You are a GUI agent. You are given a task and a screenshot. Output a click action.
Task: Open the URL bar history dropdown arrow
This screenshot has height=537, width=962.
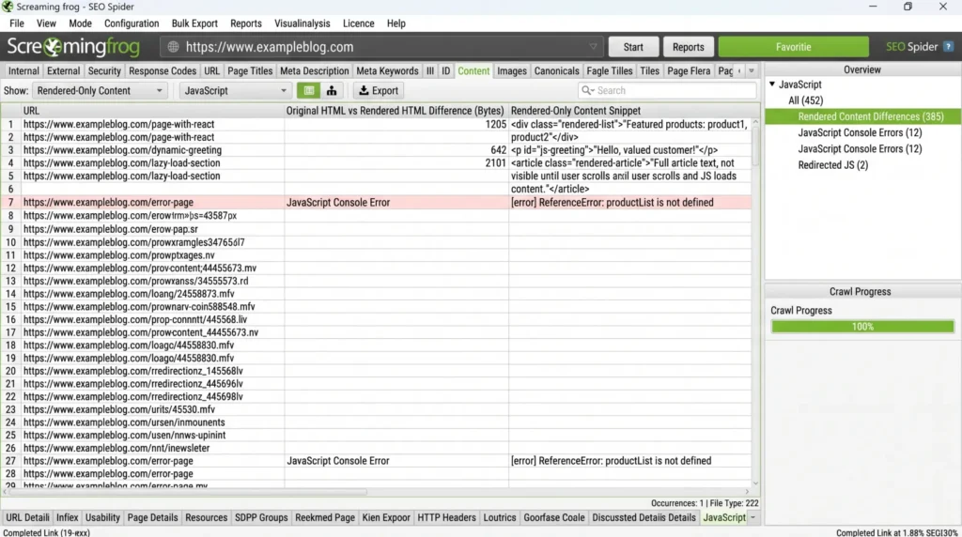tap(593, 47)
